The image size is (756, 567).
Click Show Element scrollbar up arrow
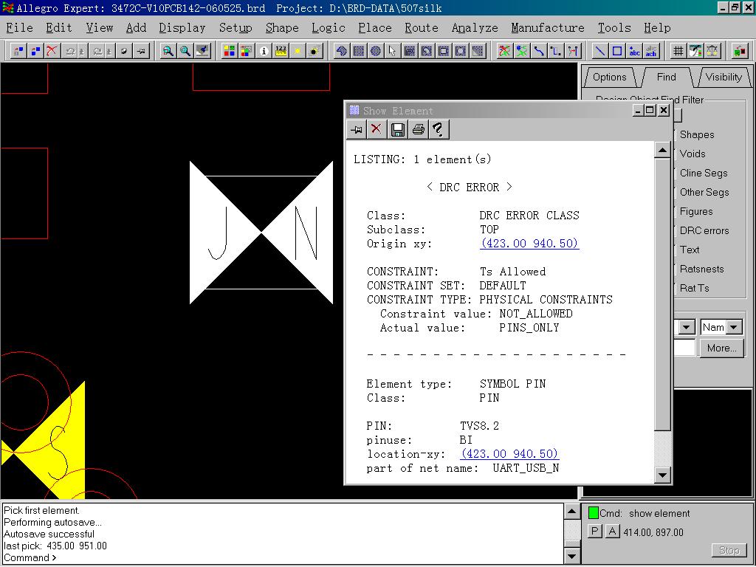click(662, 150)
